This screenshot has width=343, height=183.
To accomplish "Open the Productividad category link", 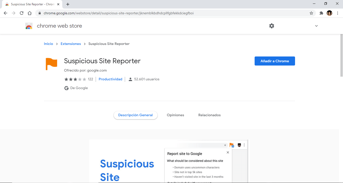I will click(110, 79).
